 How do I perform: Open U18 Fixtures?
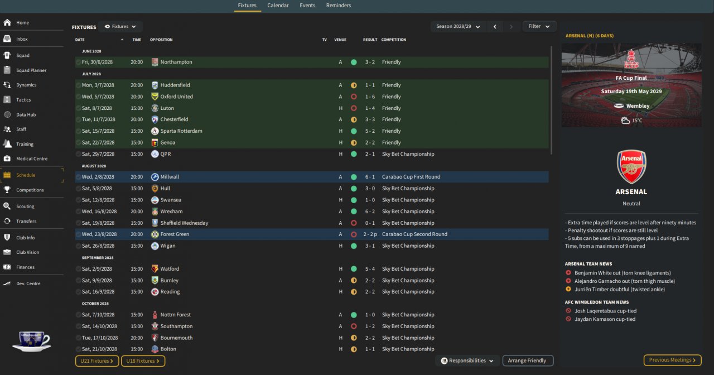[x=143, y=361]
